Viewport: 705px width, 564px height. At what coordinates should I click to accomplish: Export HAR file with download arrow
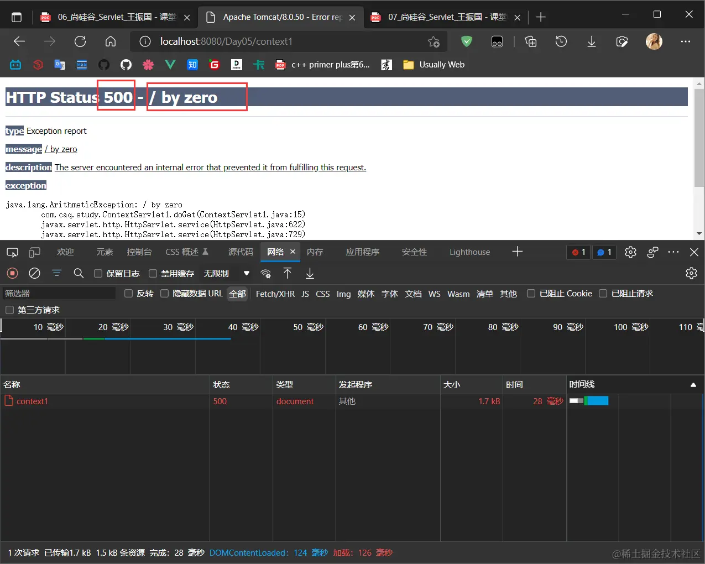[310, 273]
